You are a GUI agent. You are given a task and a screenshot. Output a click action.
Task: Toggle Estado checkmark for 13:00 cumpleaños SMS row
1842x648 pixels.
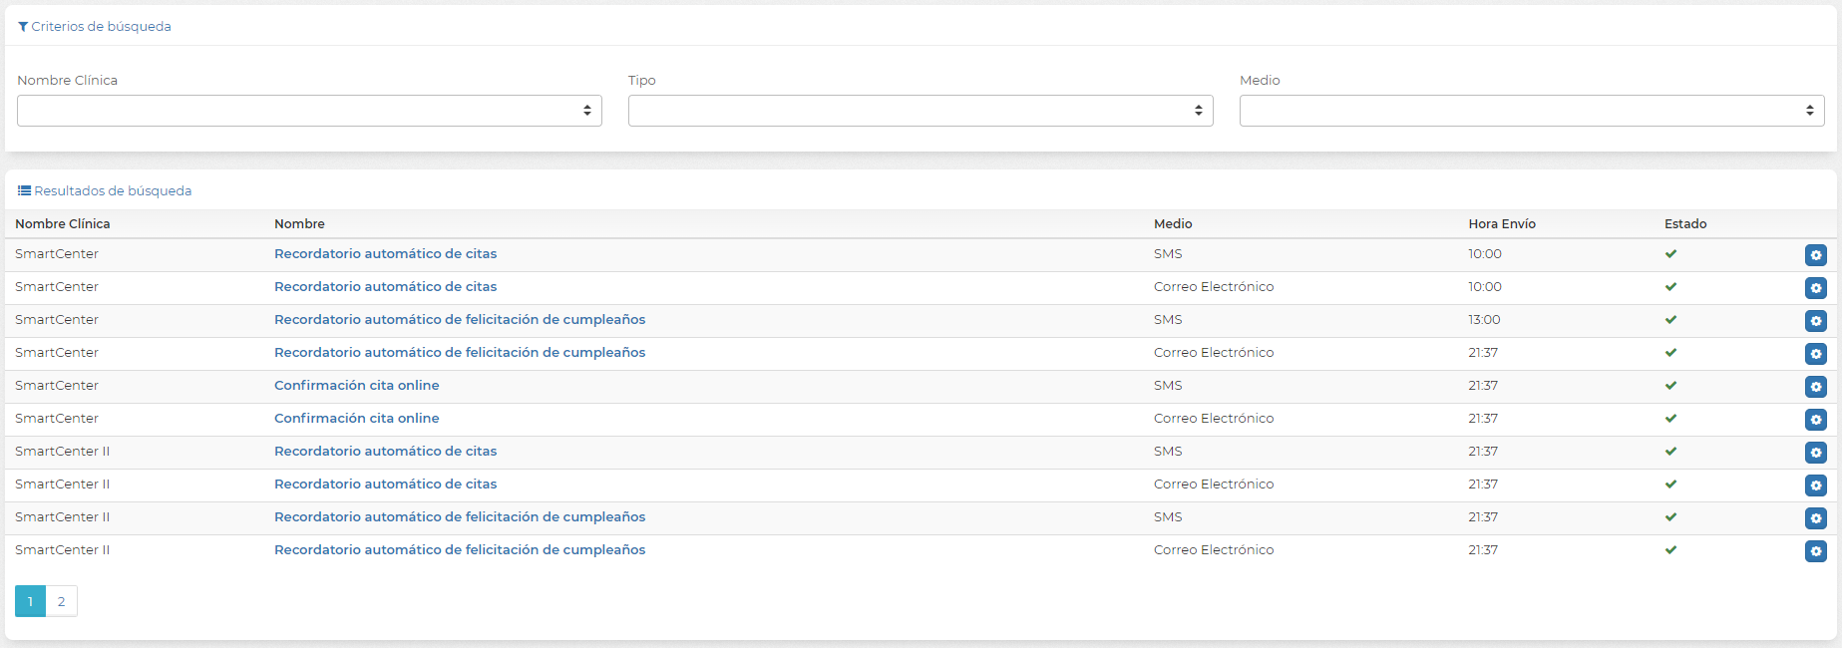point(1670,320)
